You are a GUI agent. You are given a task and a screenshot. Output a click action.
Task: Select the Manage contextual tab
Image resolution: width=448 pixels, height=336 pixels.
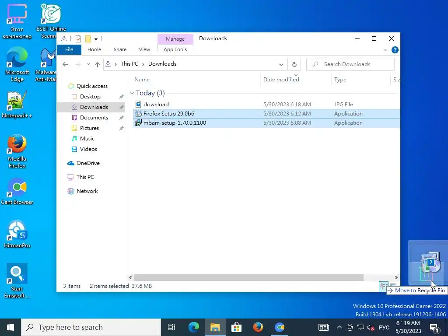[x=175, y=39]
